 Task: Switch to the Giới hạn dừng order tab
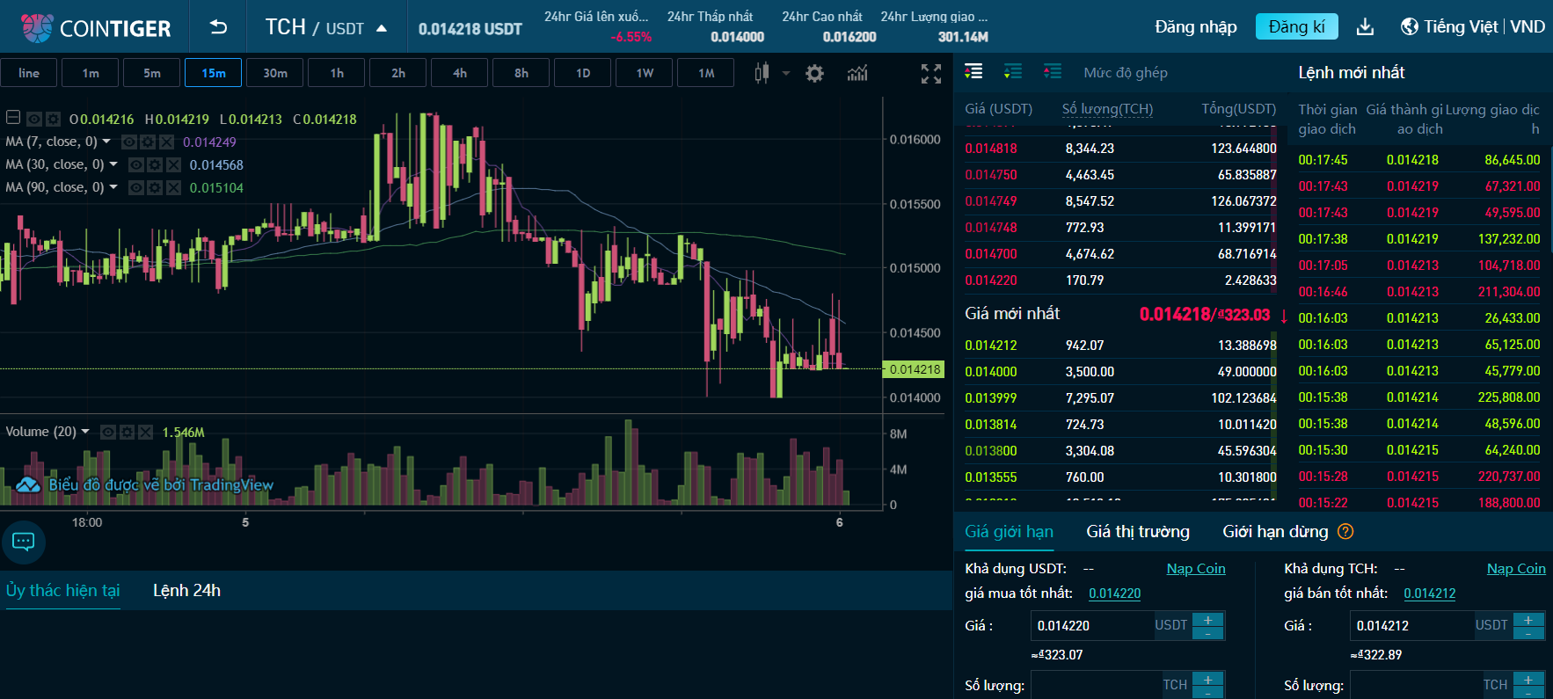point(1275,531)
